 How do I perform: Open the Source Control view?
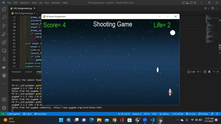[4, 26]
